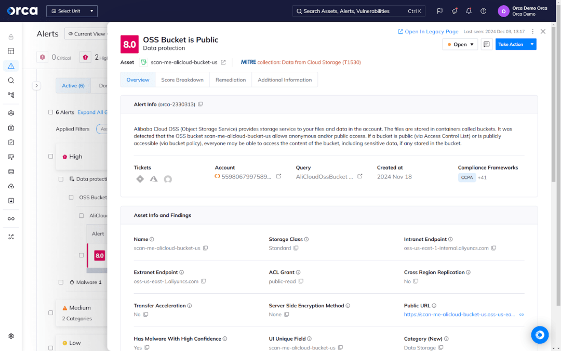Tick the Malware 1 category checkbox
Image resolution: width=561 pixels, height=351 pixels.
pos(61,282)
